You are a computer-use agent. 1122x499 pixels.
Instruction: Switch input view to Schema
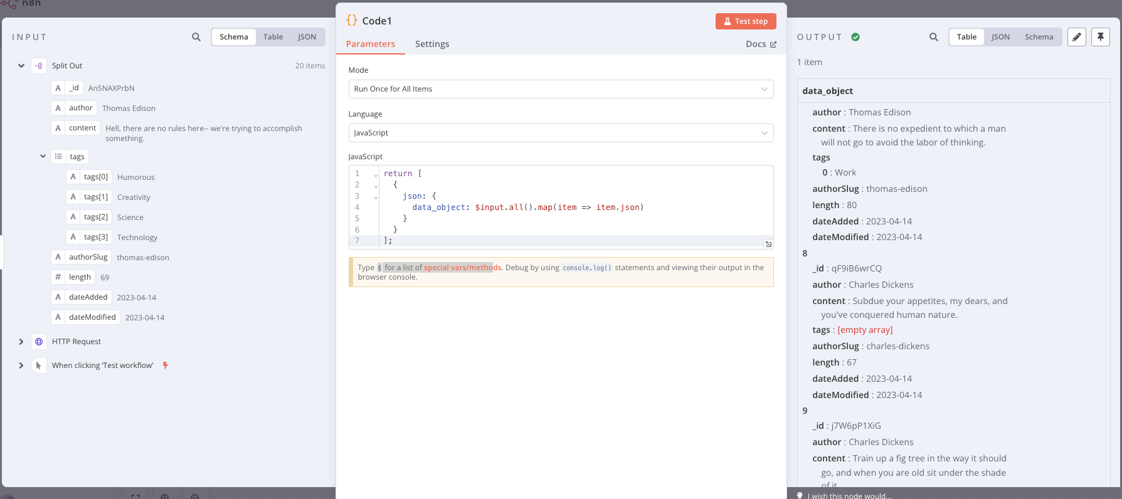pyautogui.click(x=234, y=37)
